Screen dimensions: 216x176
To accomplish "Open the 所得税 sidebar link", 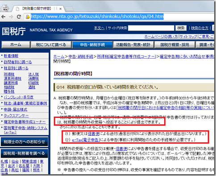I will pos(9,74).
